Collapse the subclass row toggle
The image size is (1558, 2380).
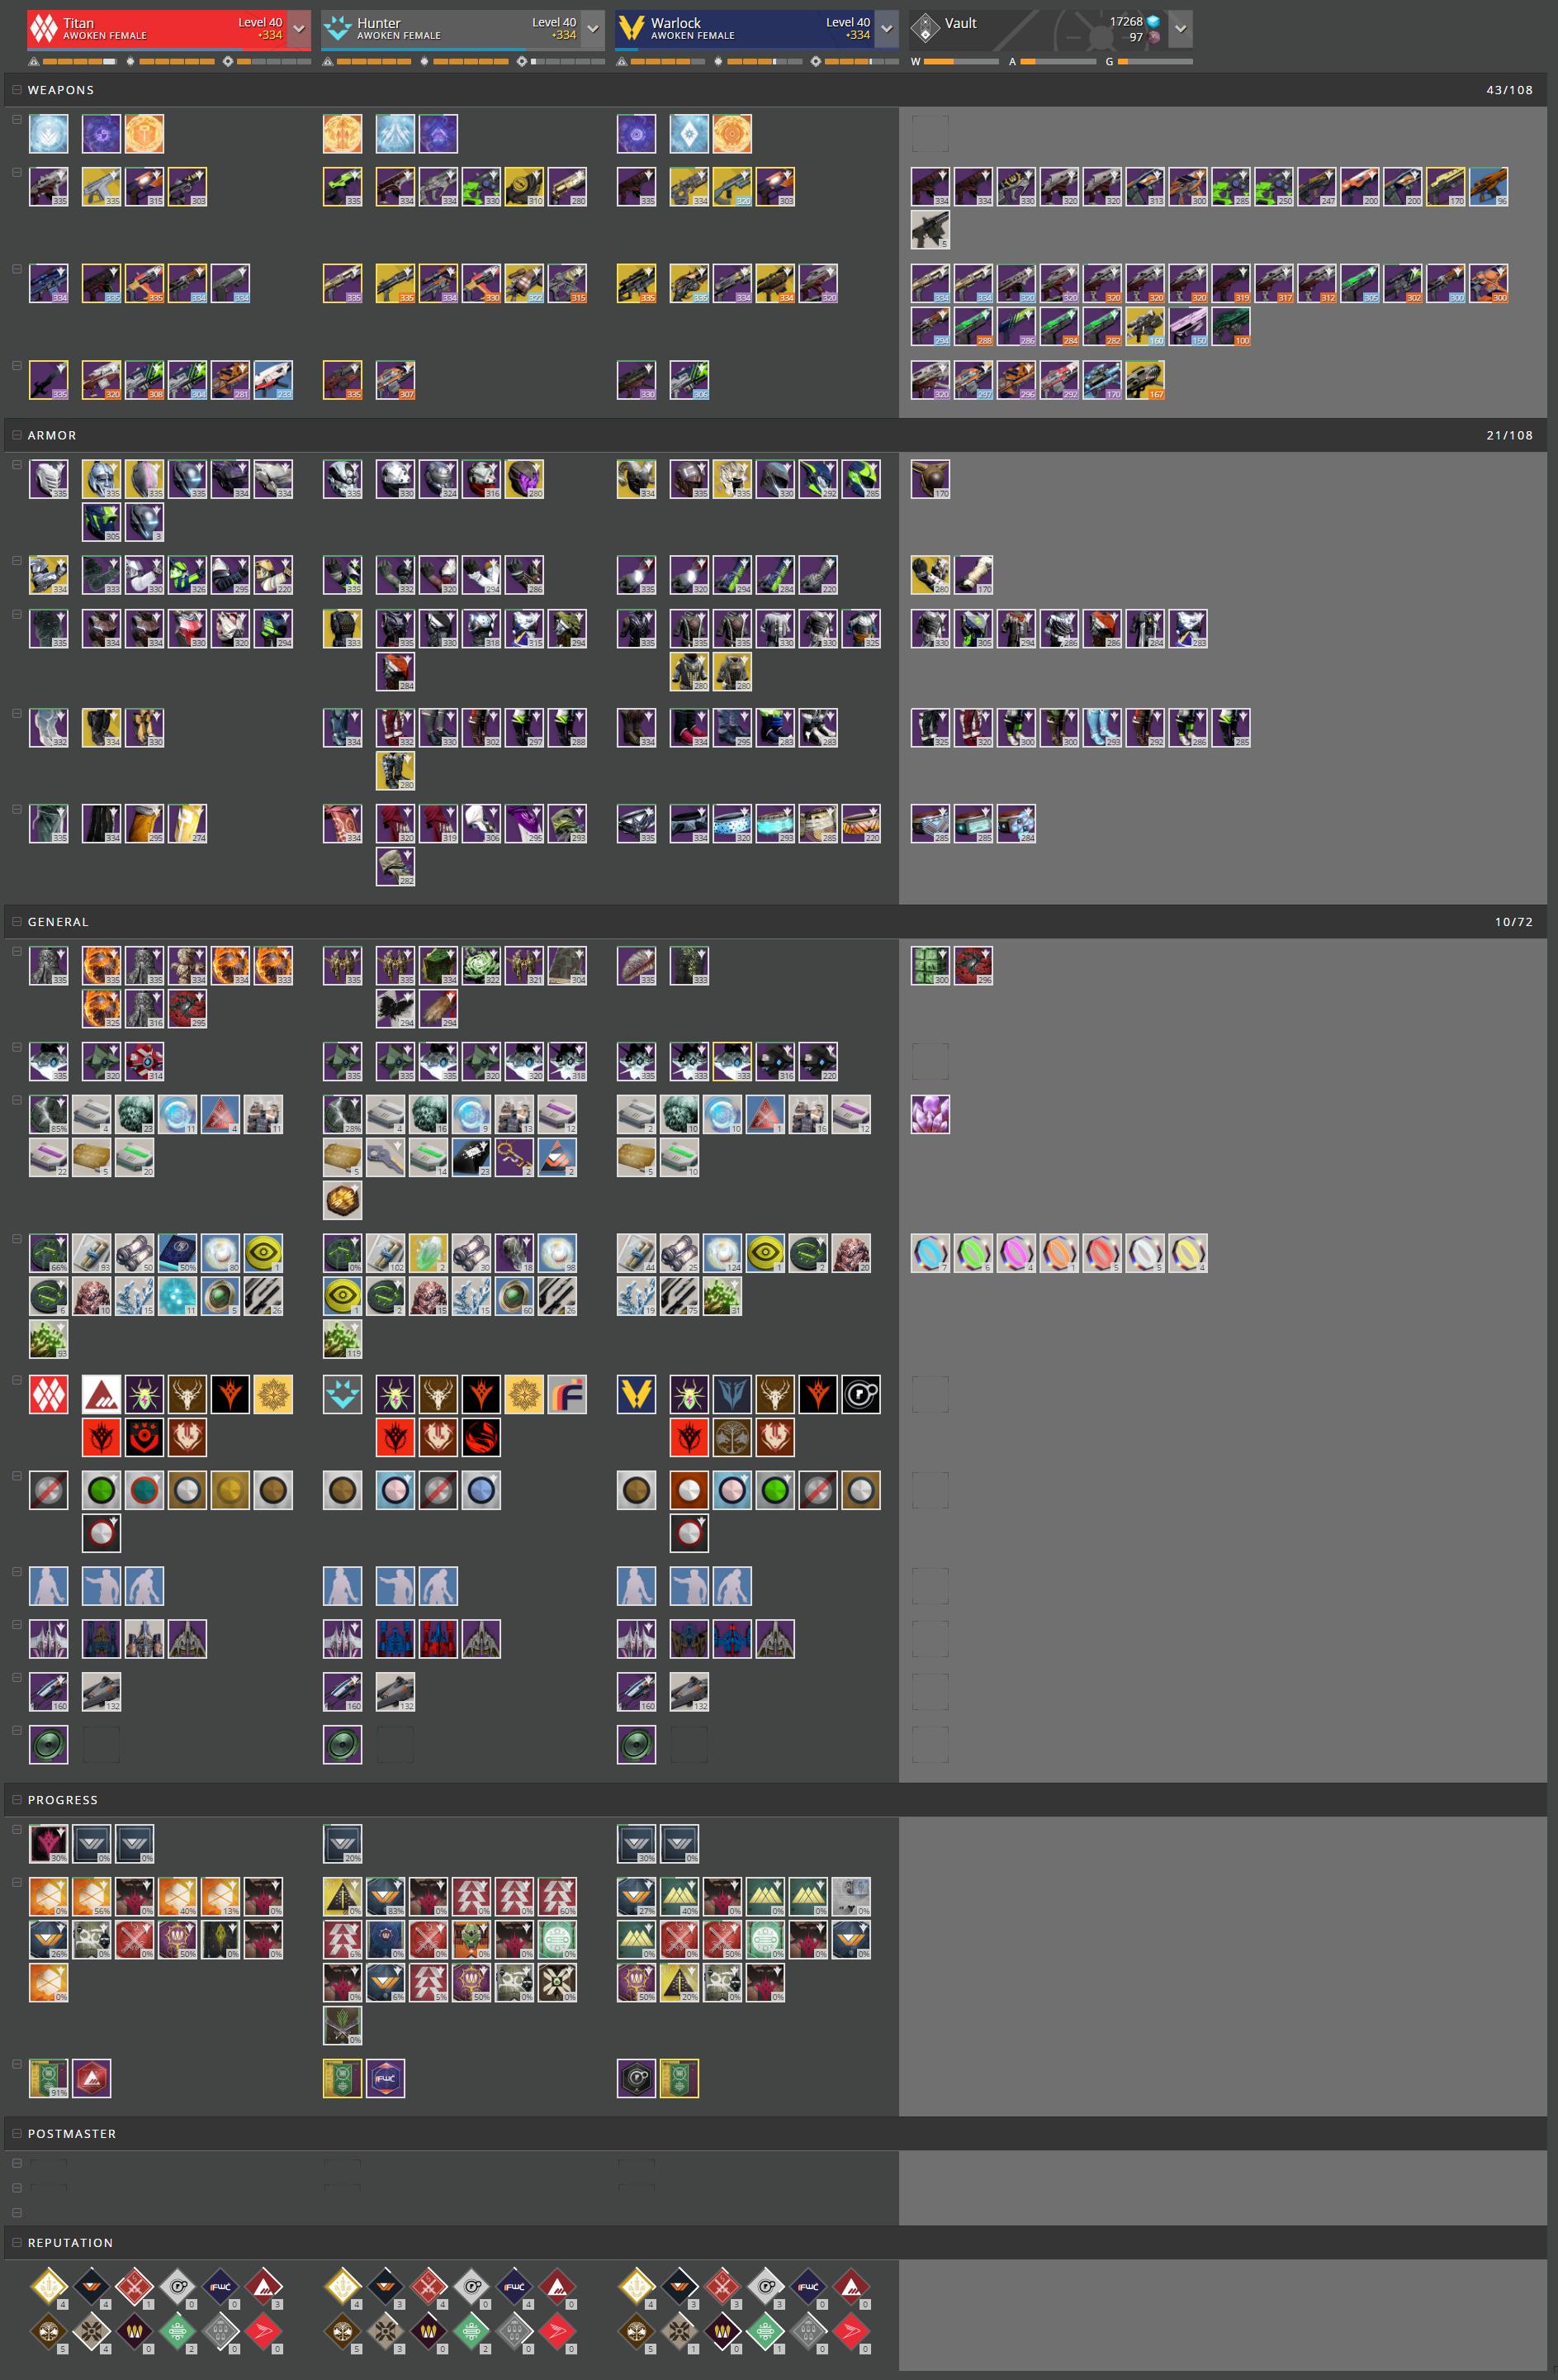(x=17, y=119)
